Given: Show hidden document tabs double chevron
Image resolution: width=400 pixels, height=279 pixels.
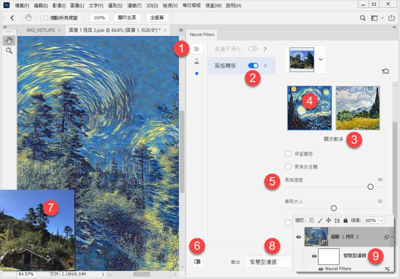Looking at the screenshot, I should (x=181, y=30).
